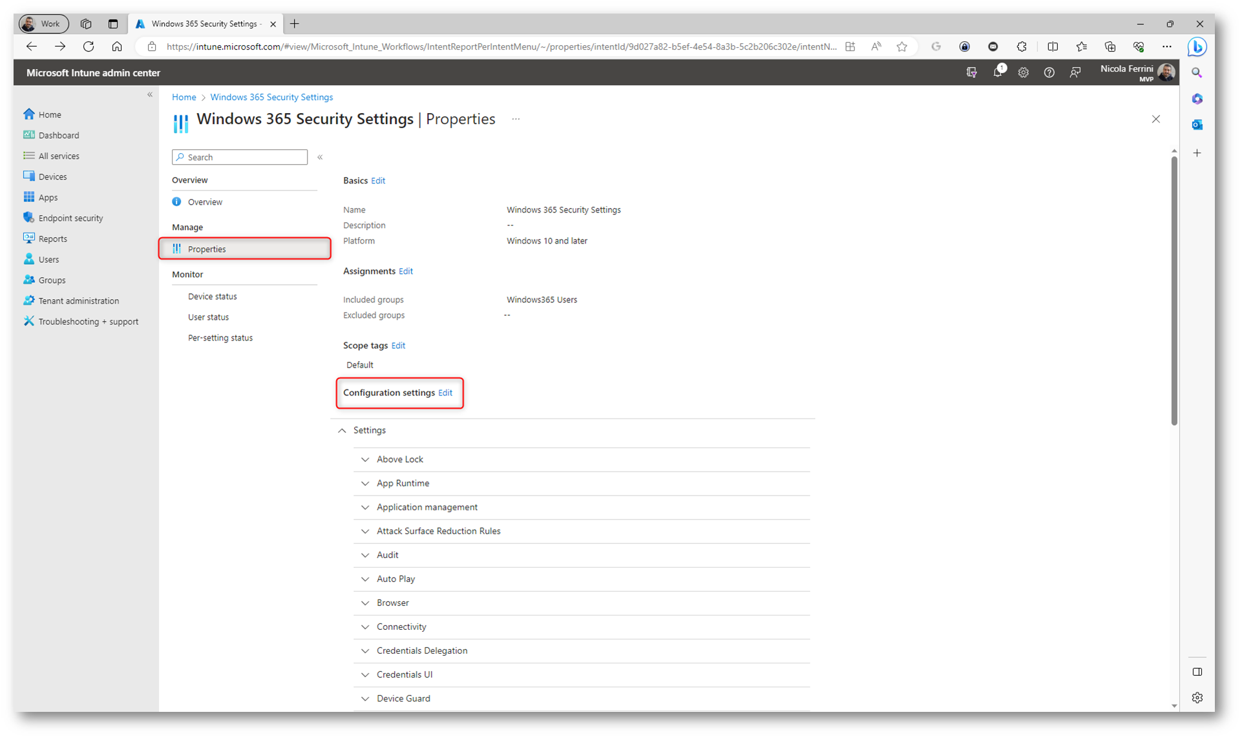Image resolution: width=1242 pixels, height=739 pixels.
Task: Click Edit next to Configuration settings
Action: [445, 393]
